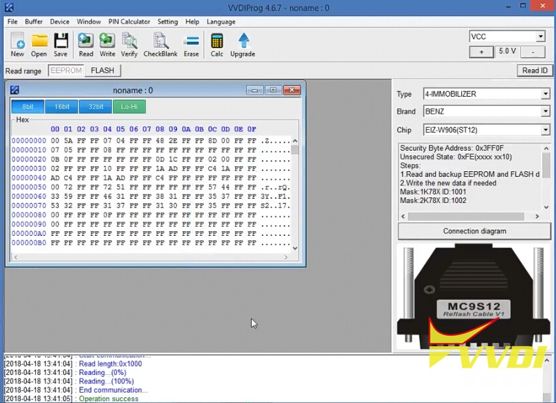Click the hex view horizontal scroll left arrow
556x403 pixels.
click(16, 257)
